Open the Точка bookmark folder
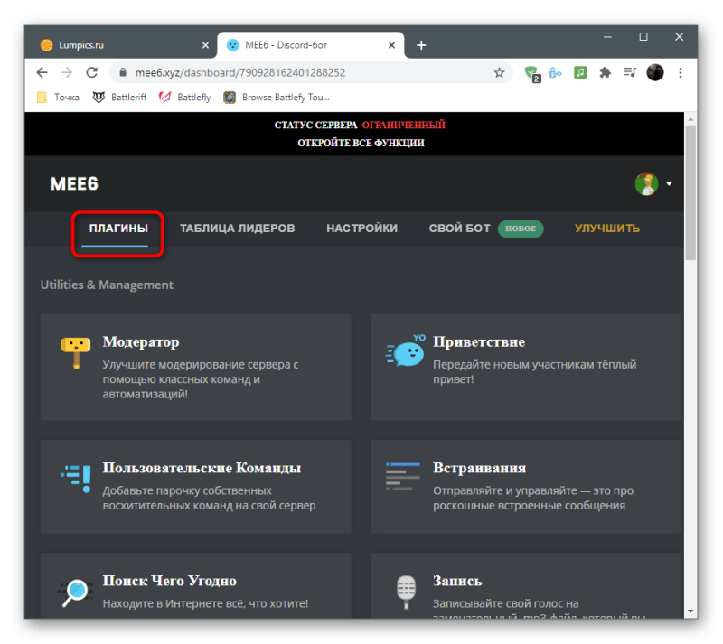 tap(58, 98)
